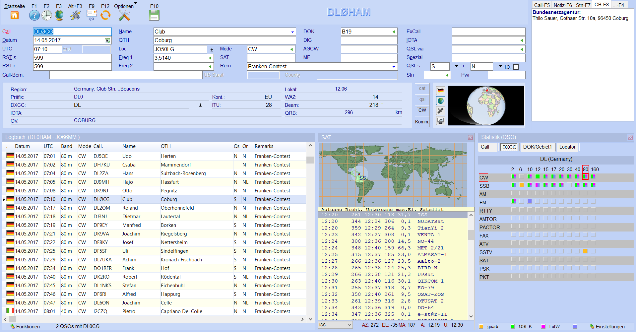The image size is (636, 332).
Task: Click green arrow in Freq 1 field
Action: (210, 58)
